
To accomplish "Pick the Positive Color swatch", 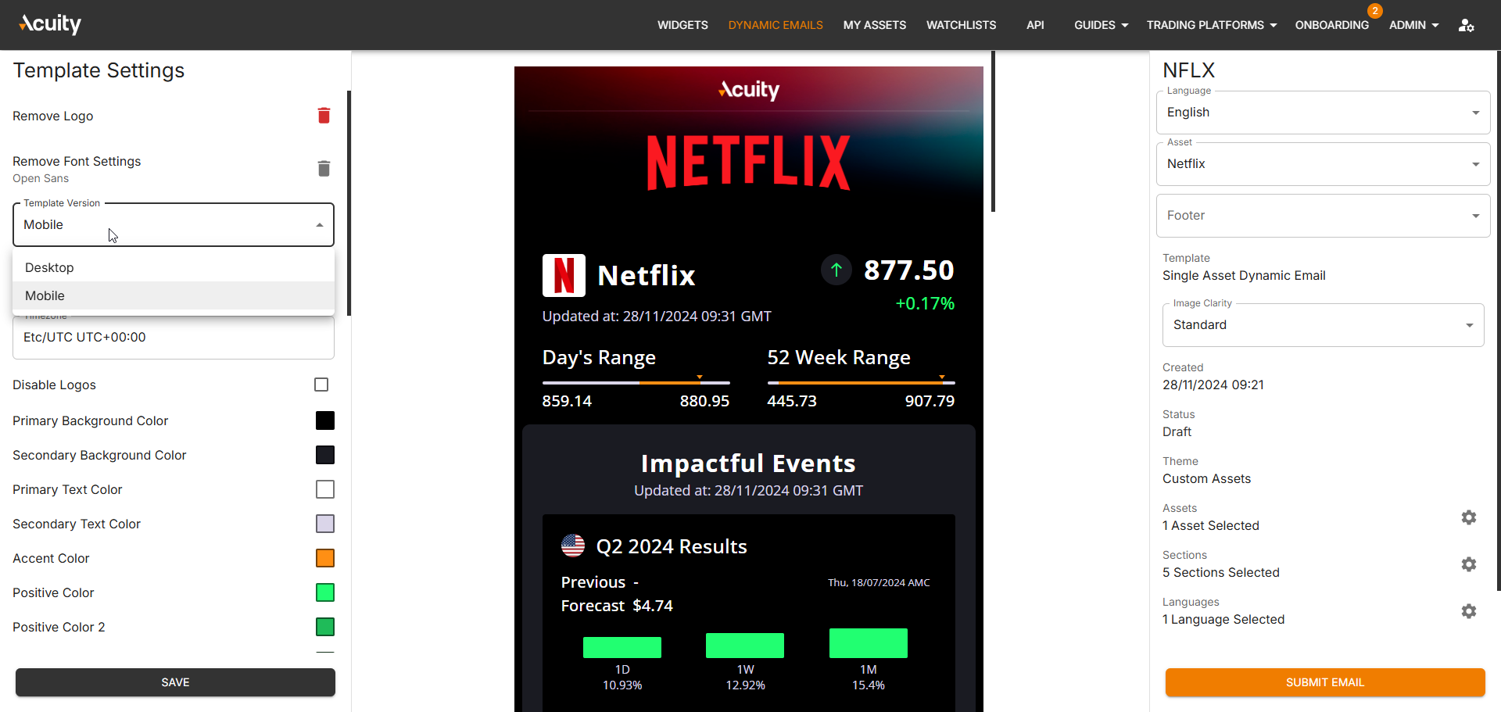I will (325, 592).
